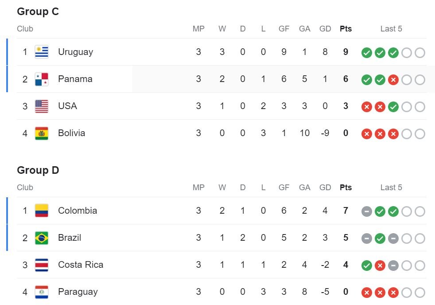Click the Costa Rica flag icon
This screenshot has height=305, width=435.
click(x=42, y=265)
